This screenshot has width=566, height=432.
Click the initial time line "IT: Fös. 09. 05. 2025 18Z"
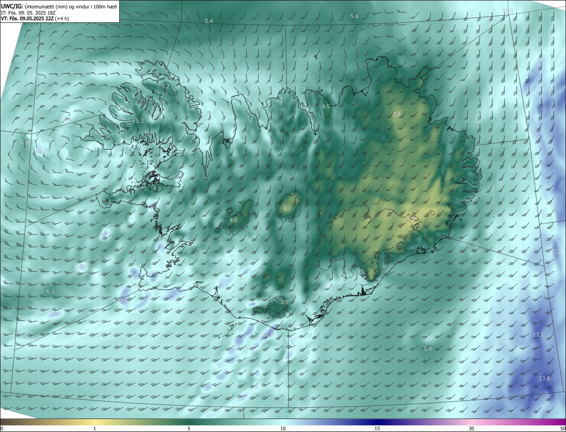pyautogui.click(x=27, y=13)
